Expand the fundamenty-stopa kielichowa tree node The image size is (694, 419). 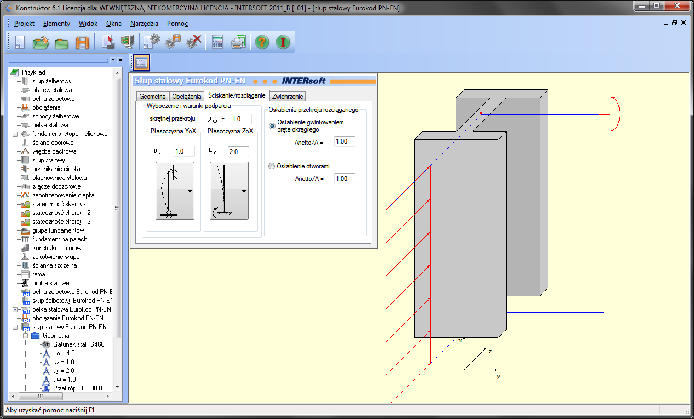coord(15,134)
